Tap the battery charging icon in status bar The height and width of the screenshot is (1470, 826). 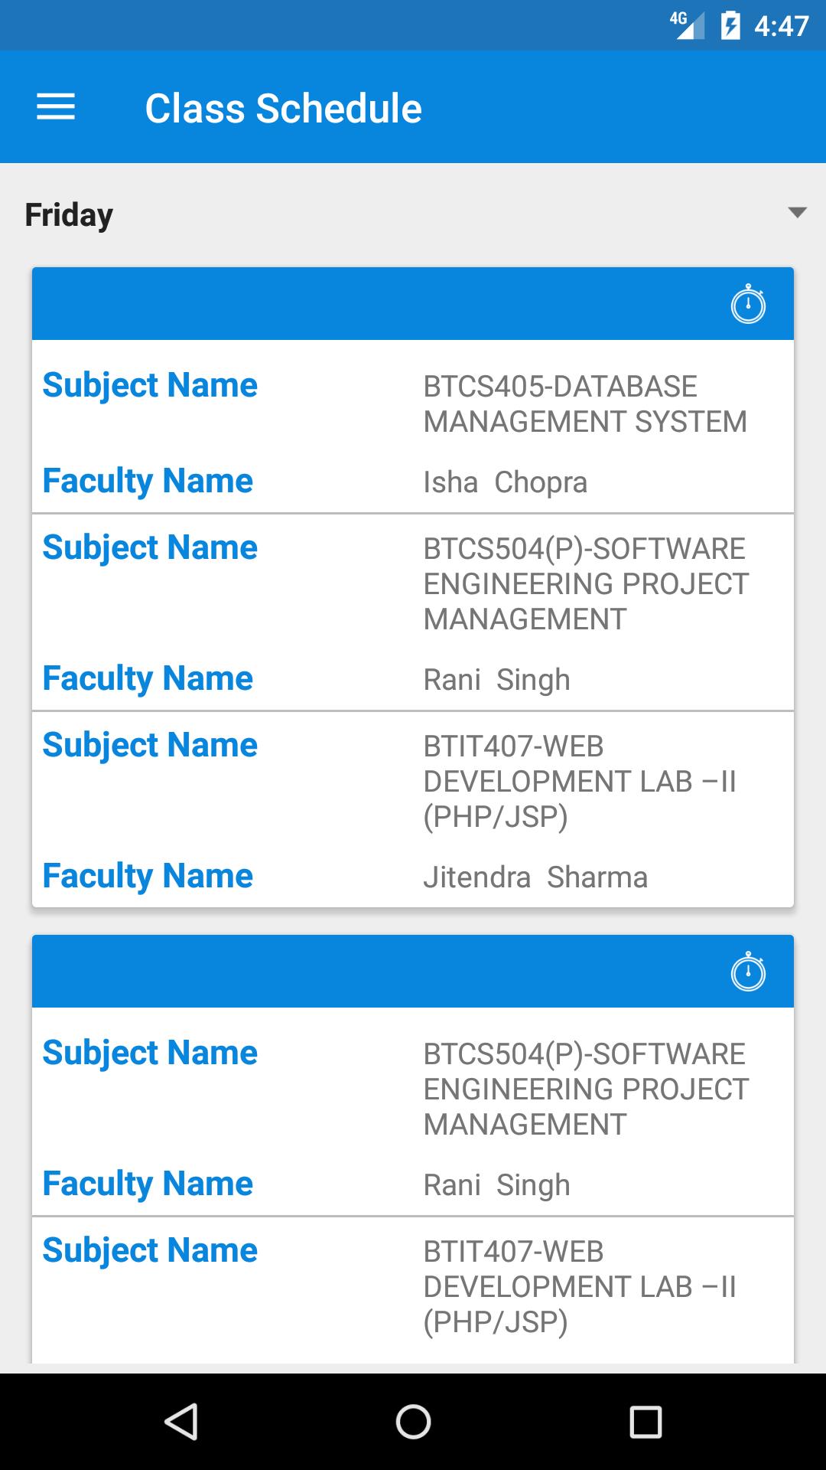click(730, 26)
